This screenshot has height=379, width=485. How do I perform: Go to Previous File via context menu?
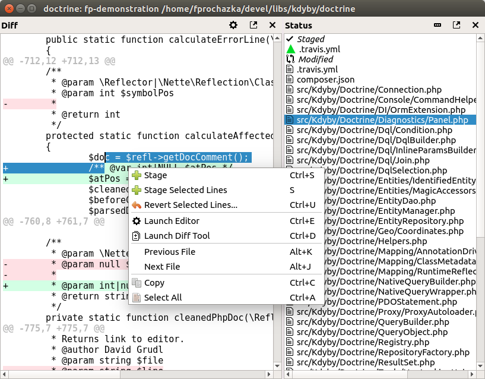[170, 252]
